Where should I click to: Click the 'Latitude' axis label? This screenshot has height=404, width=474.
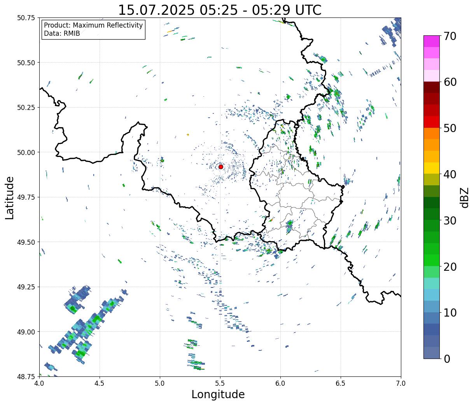coord(10,197)
